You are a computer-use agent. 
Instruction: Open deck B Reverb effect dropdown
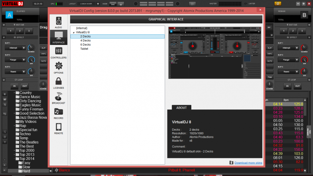297,72
